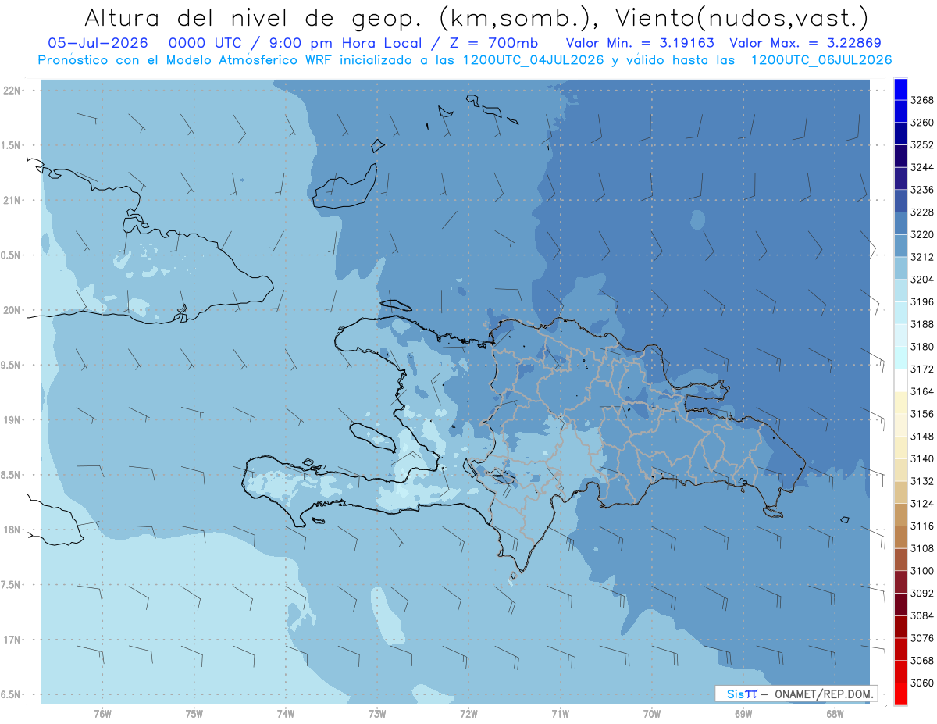The width and height of the screenshot is (937, 724).
Task: Click the map title 'Altura del nivel de geop.'
Action: pyautogui.click(x=254, y=17)
